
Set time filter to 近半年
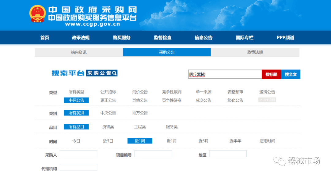coord(235,141)
